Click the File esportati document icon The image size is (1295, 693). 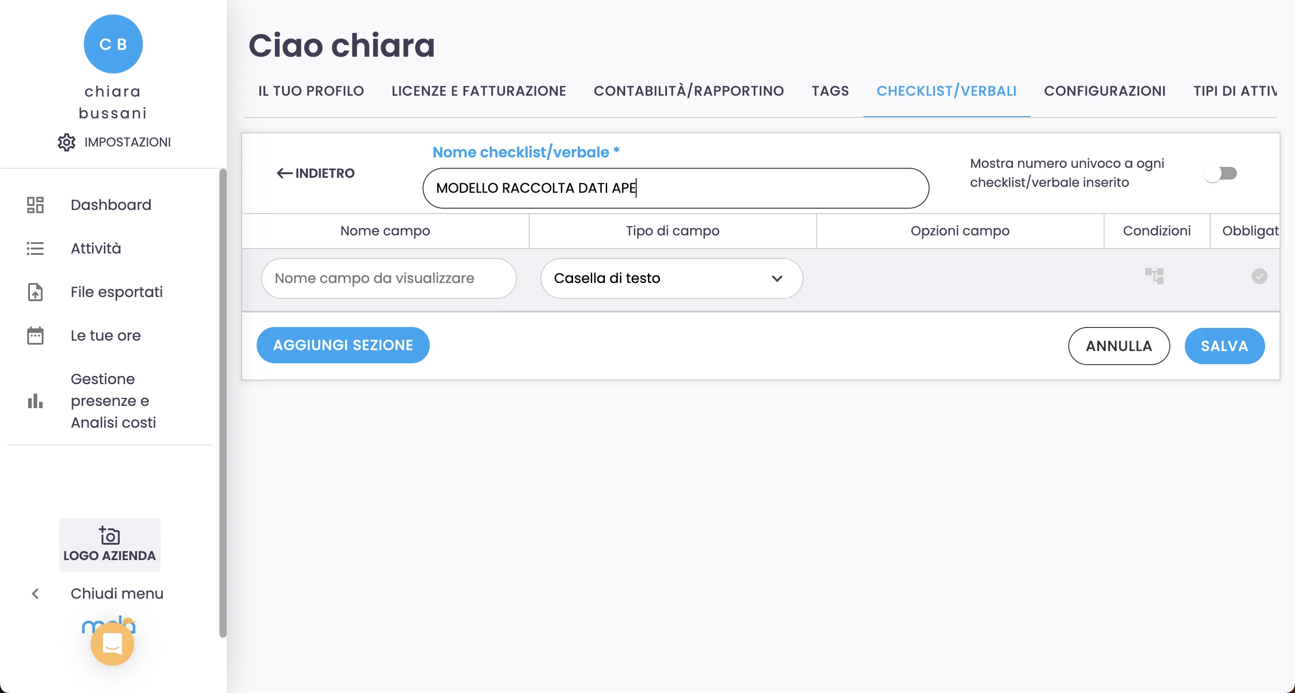tap(35, 292)
